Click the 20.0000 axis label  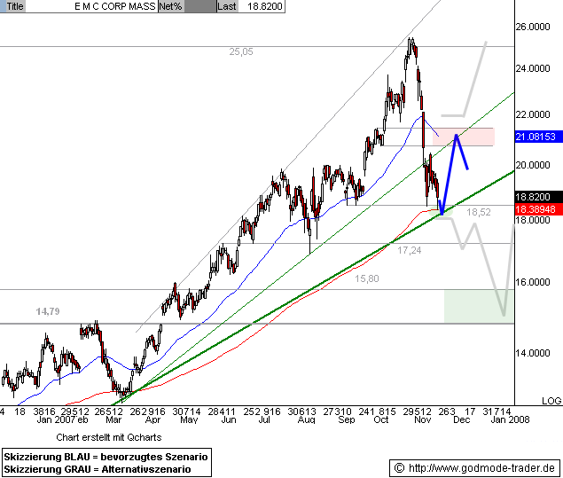533,165
